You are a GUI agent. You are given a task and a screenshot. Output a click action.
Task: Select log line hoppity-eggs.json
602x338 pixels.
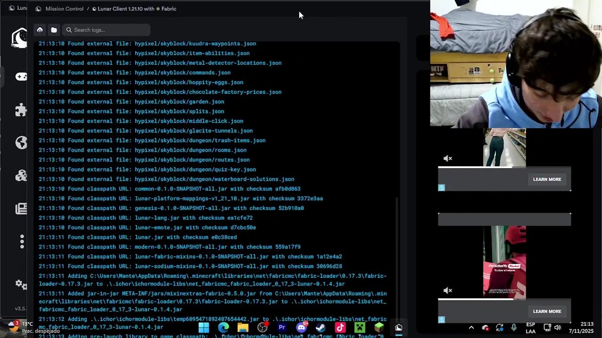[x=141, y=83]
